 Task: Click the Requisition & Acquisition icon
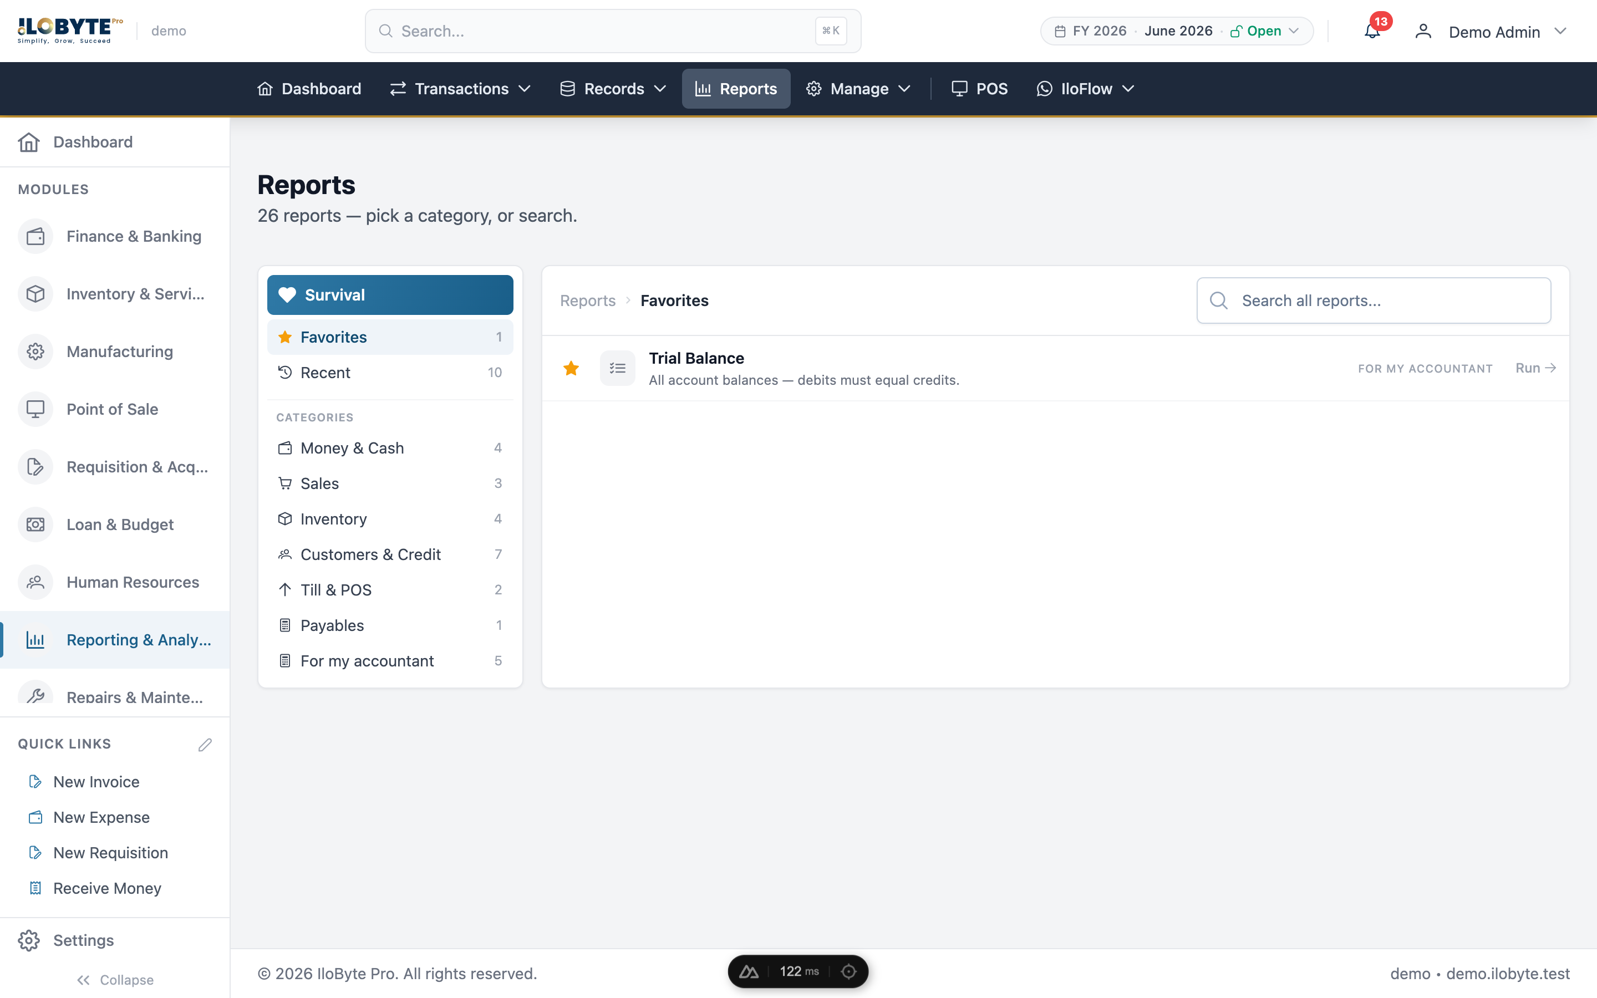click(35, 467)
